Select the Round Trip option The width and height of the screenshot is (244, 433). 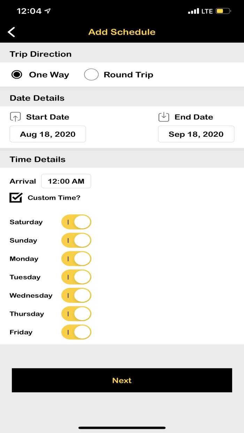(x=91, y=74)
